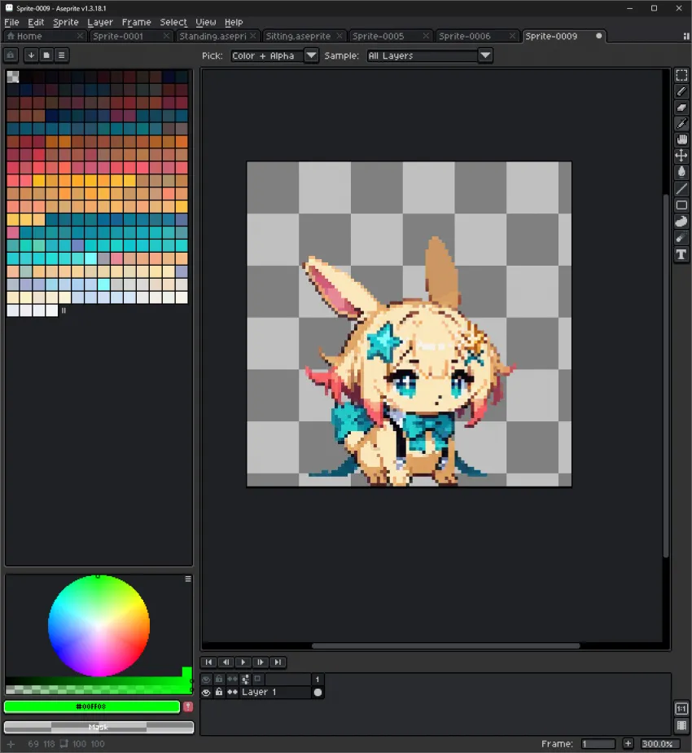Select the Rectangular Marquee tool
692x753 pixels.
coord(681,76)
